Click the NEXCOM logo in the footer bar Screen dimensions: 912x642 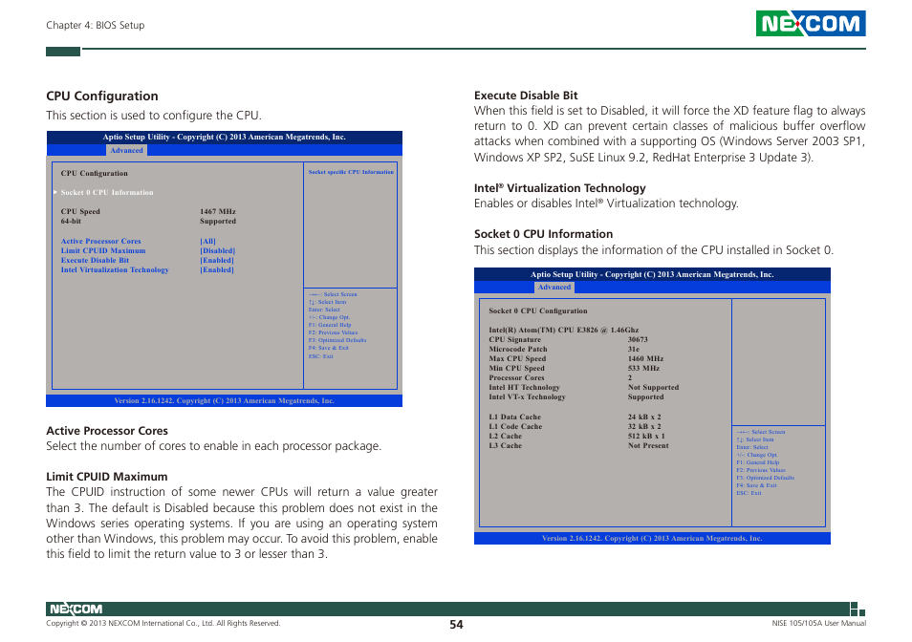pos(76,609)
